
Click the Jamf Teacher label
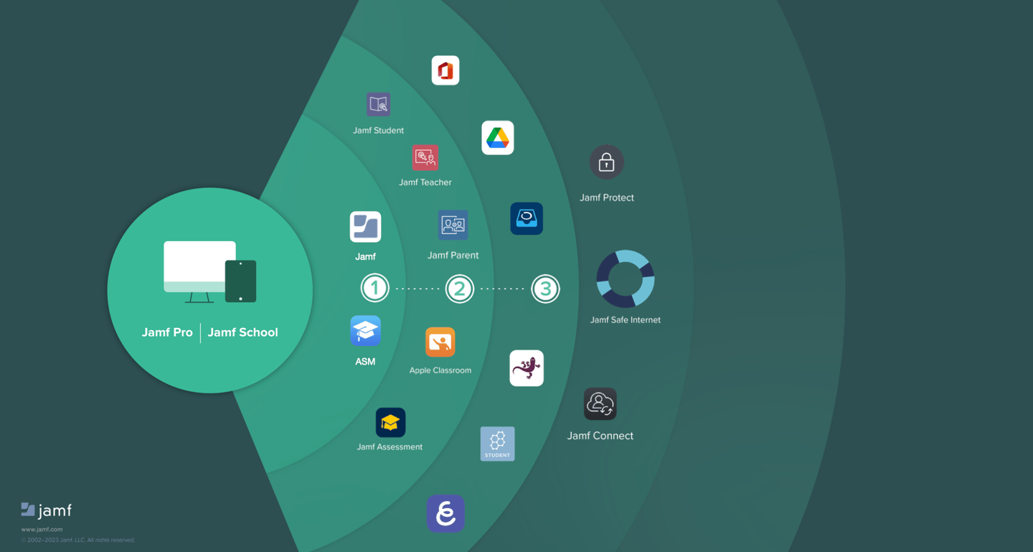pyautogui.click(x=425, y=182)
